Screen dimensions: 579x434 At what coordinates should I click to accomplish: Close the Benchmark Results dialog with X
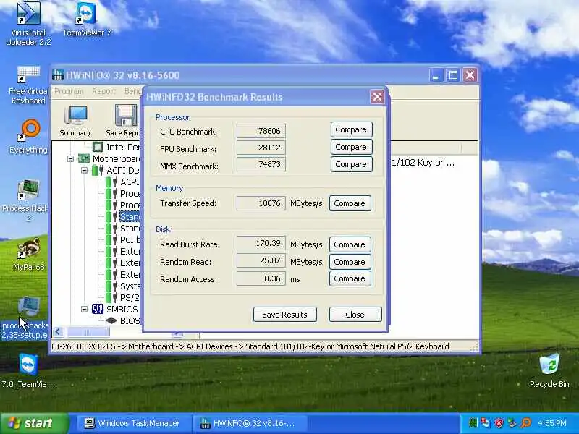click(x=377, y=97)
